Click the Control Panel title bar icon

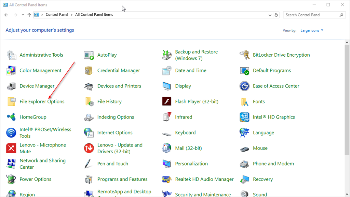tap(5, 5)
